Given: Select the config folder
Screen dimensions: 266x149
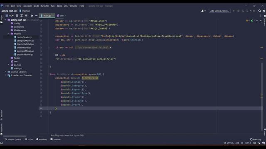Looking at the screenshot, I should tap(15, 23).
